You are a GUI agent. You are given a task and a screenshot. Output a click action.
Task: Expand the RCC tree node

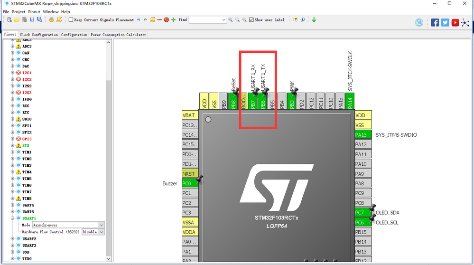pos(12,106)
